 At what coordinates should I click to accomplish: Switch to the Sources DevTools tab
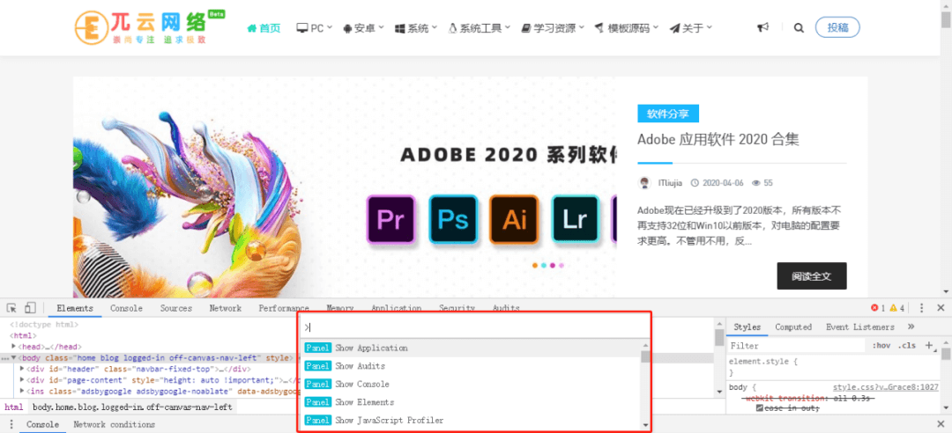(176, 308)
